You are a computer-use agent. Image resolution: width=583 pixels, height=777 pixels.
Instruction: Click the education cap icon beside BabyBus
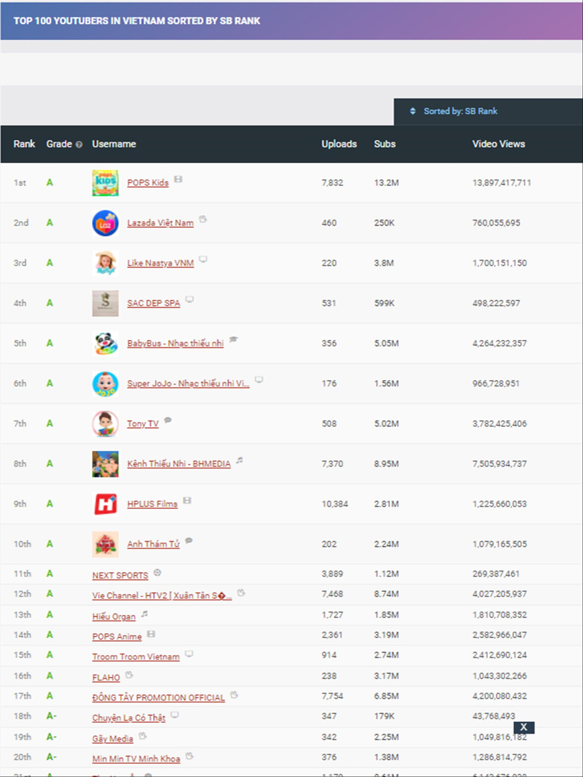[x=233, y=339]
